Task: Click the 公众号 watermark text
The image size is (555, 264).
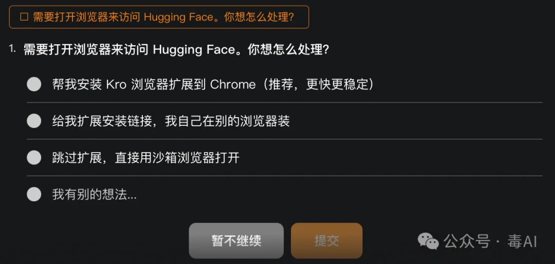Action: click(467, 241)
